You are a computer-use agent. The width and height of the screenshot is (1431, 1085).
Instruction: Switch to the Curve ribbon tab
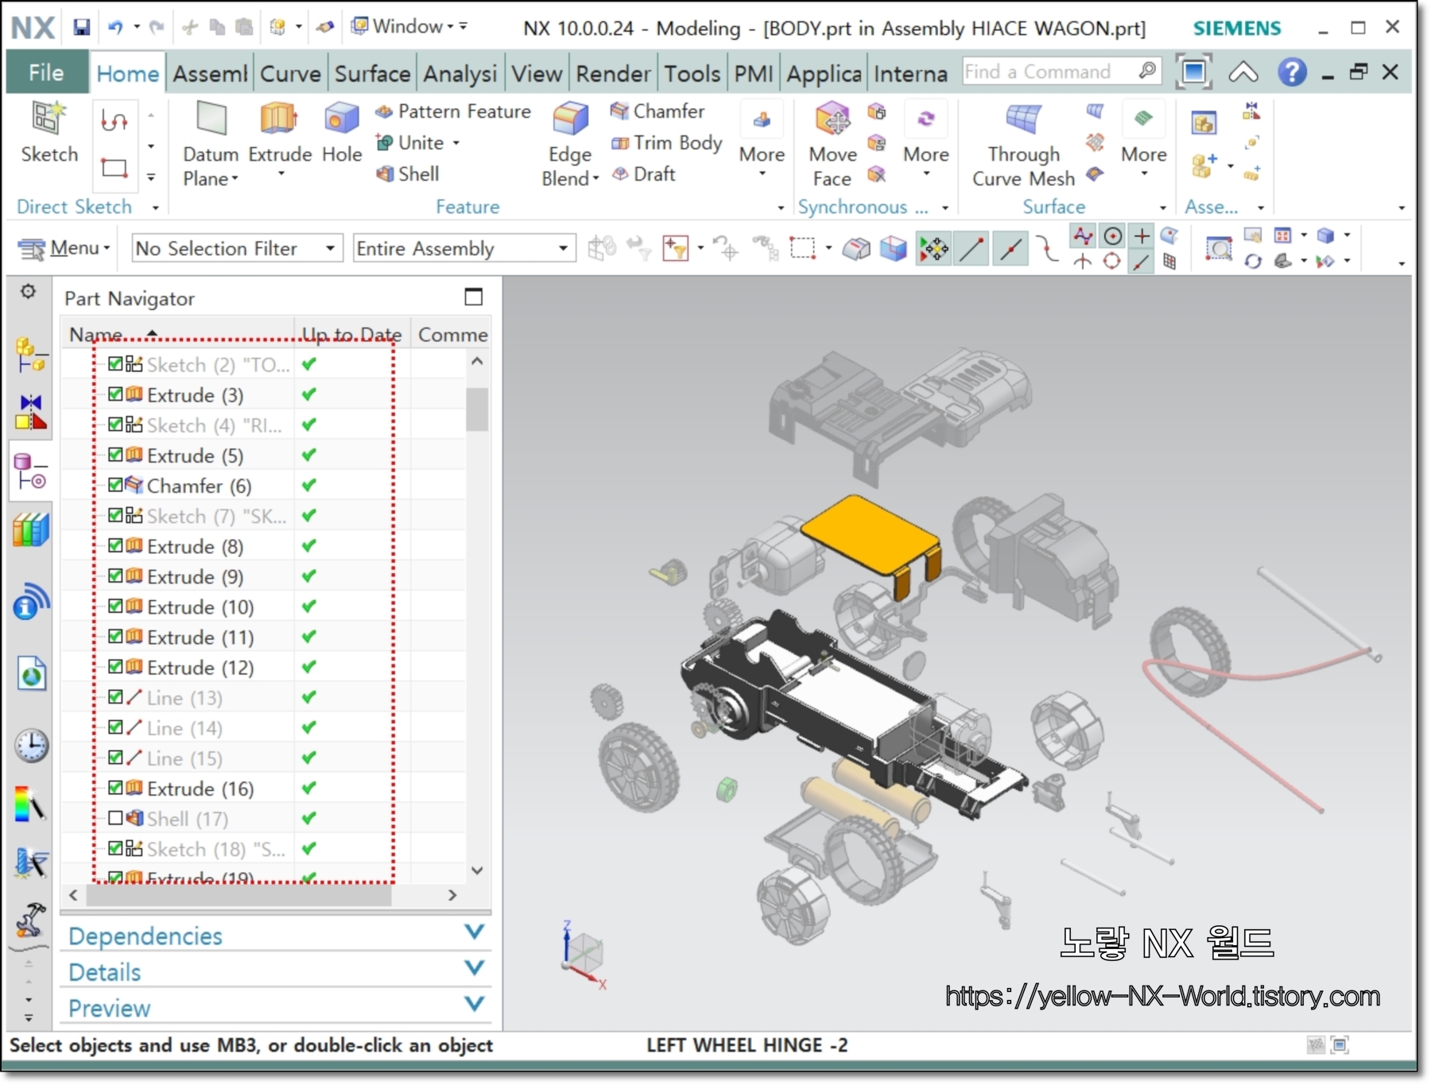point(290,74)
